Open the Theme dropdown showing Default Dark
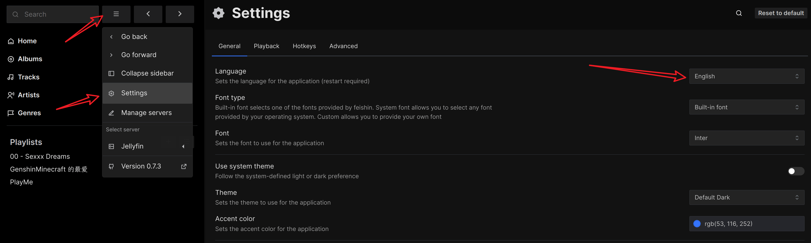This screenshot has width=811, height=243. point(746,197)
